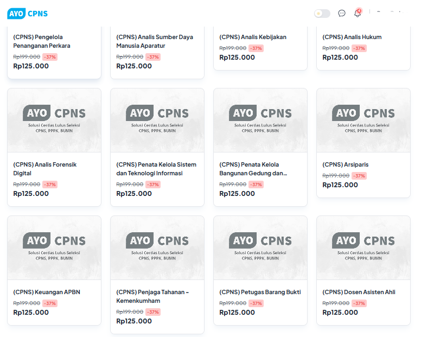Open (CPNS) Penata Kelola Sistem dan Teknologi Informasi

(x=156, y=169)
